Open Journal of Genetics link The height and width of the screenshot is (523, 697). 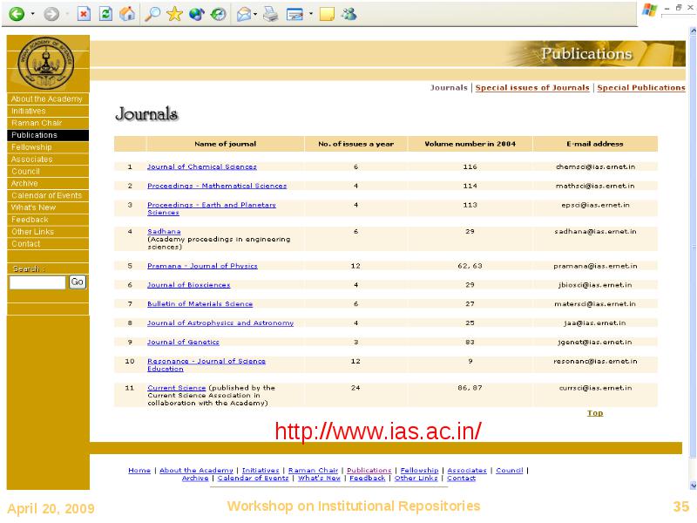pos(183,342)
